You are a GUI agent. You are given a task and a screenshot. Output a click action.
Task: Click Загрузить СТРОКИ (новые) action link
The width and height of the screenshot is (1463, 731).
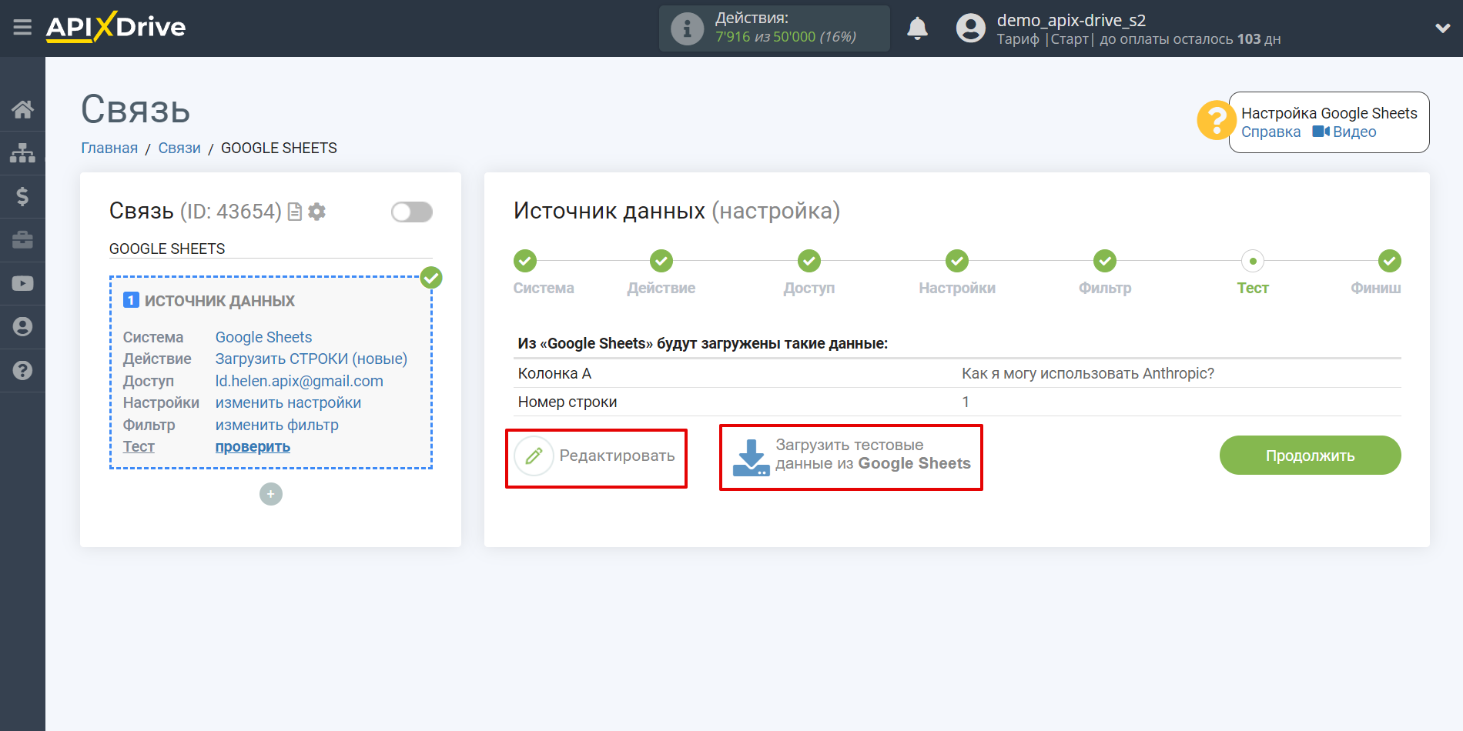coord(311,359)
